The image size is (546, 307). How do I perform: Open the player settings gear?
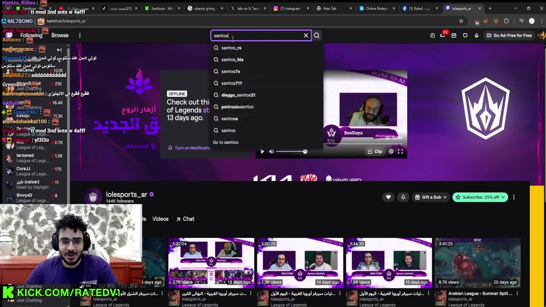pyautogui.click(x=391, y=151)
